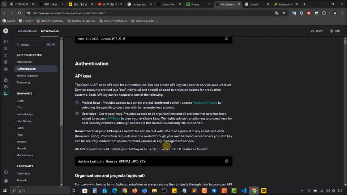Open the Google bookmark

point(9,21)
